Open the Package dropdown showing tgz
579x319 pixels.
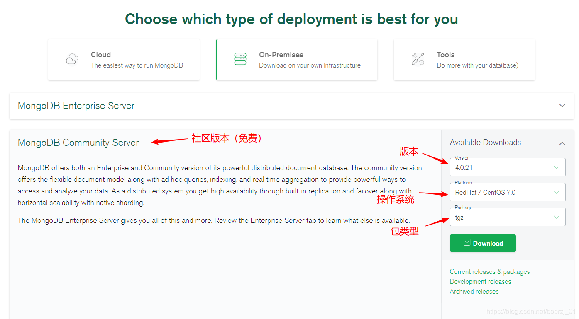point(508,217)
